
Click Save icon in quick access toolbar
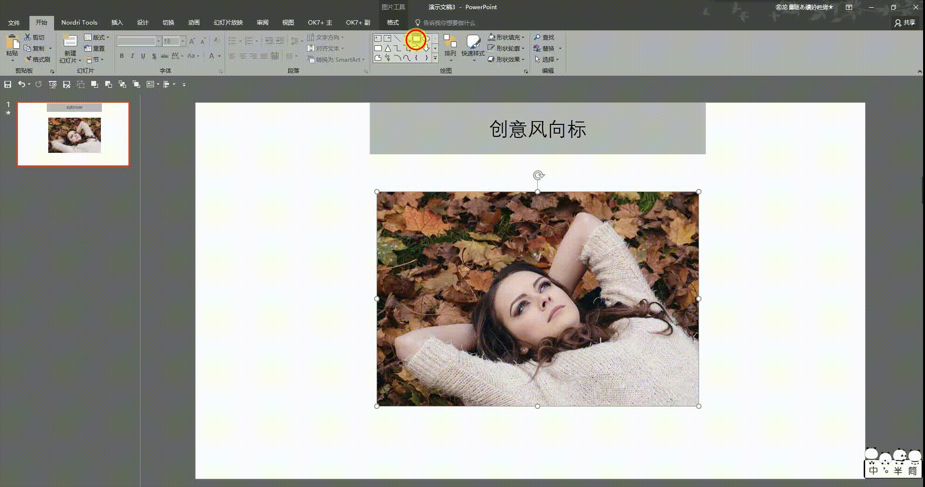click(x=8, y=84)
